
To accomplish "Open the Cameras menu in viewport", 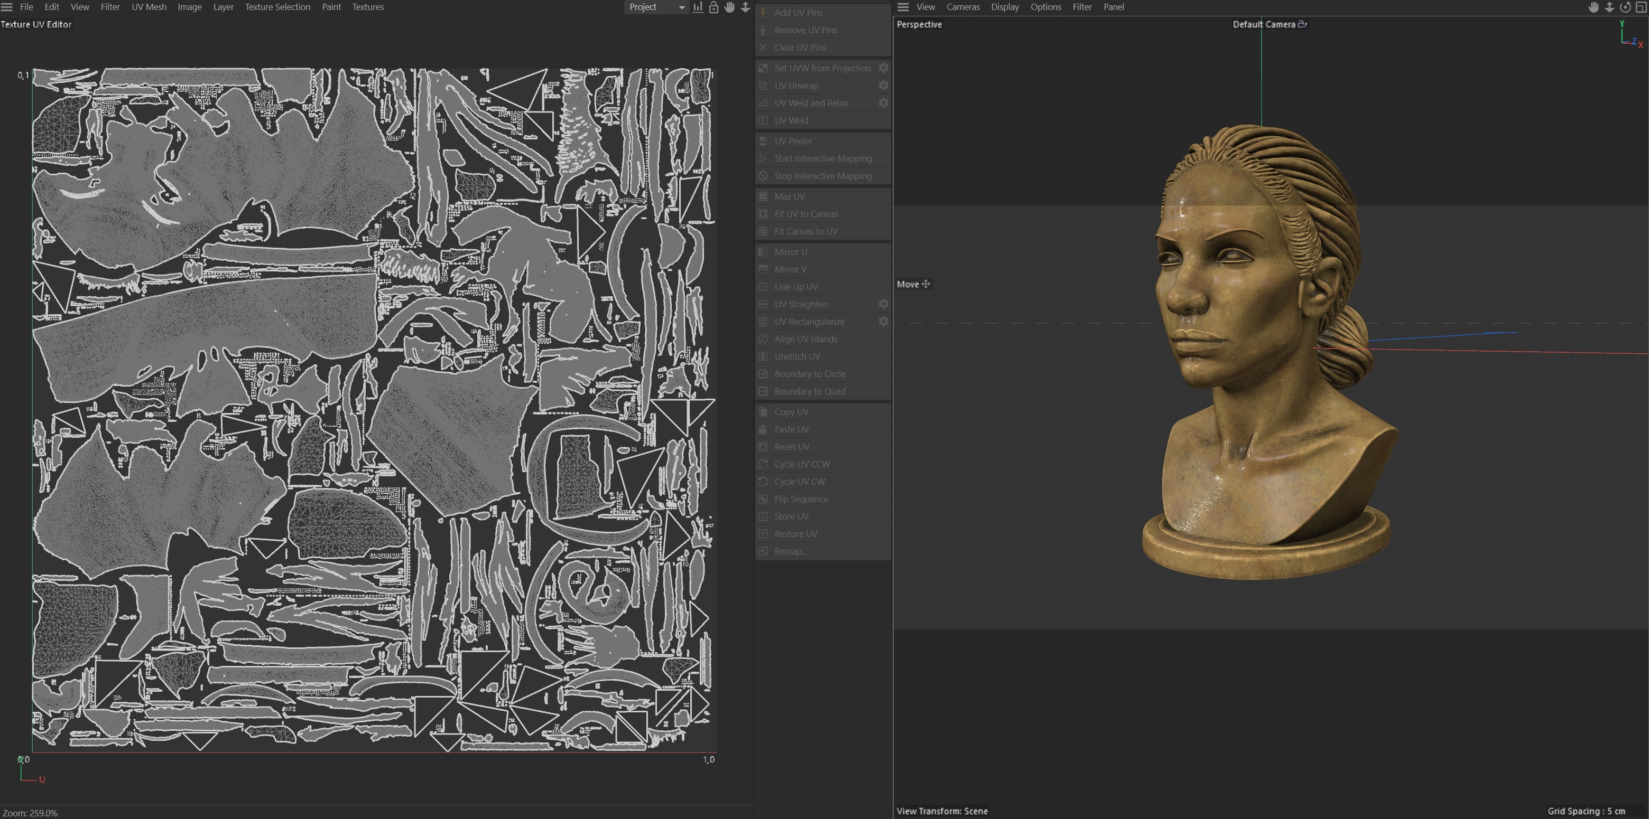I will [963, 7].
